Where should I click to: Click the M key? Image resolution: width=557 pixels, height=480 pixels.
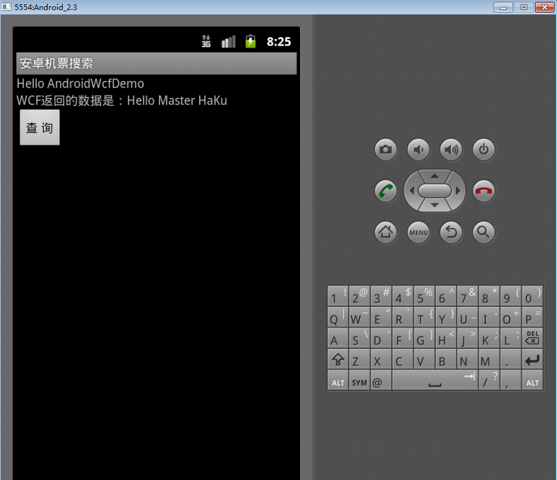(x=489, y=359)
